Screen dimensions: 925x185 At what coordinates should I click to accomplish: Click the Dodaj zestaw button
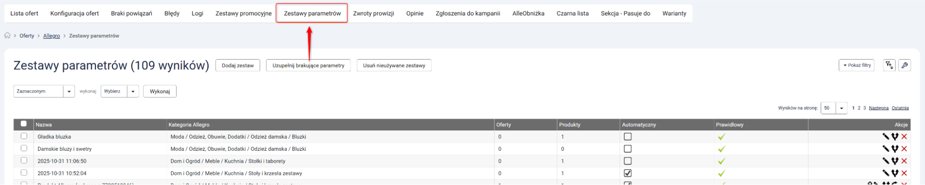point(237,66)
